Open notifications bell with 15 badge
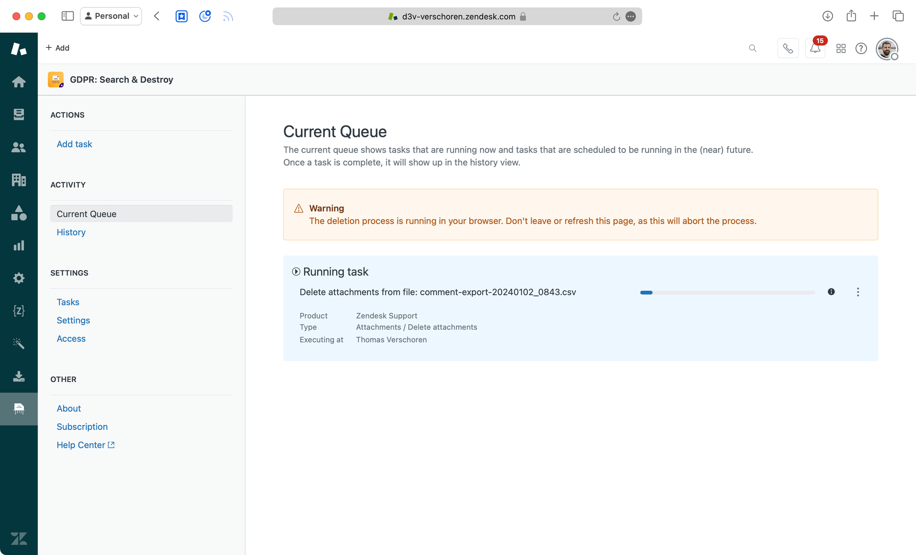The width and height of the screenshot is (916, 555). pos(815,48)
